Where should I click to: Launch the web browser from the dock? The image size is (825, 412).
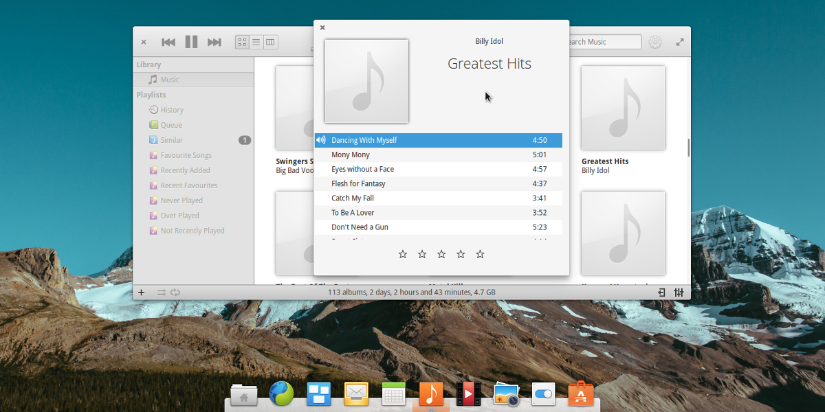coord(281,393)
